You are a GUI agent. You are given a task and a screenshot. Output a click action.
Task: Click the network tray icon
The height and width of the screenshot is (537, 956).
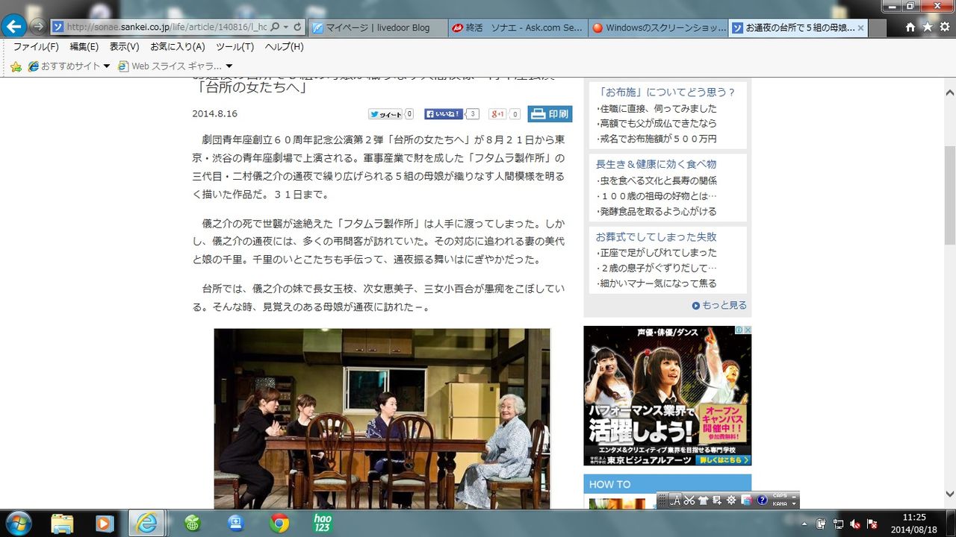838,524
